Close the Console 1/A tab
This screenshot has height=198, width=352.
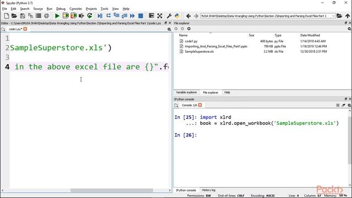pyautogui.click(x=200, y=105)
